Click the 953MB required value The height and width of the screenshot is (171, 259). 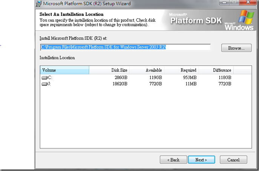190,78
